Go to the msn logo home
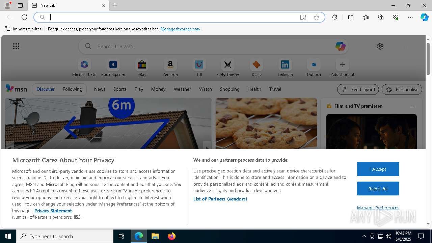The width and height of the screenshot is (432, 243). (16, 89)
